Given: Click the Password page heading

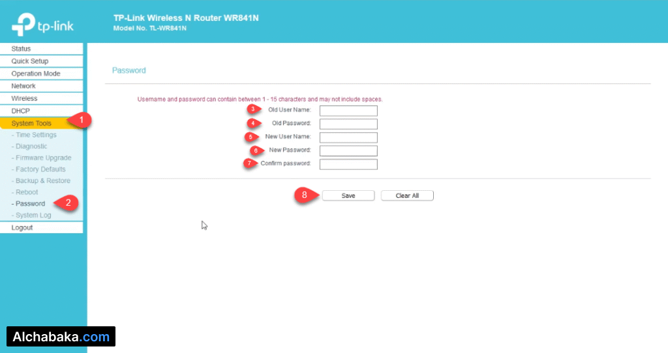Looking at the screenshot, I should coord(129,70).
